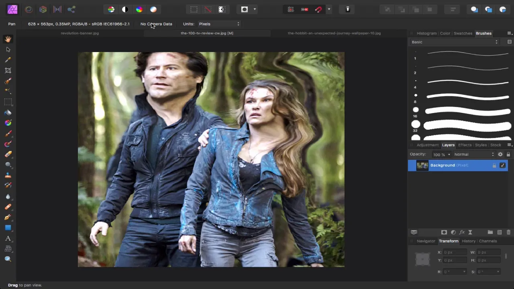Select the Crop tool
The image size is (514, 289).
point(8,70)
